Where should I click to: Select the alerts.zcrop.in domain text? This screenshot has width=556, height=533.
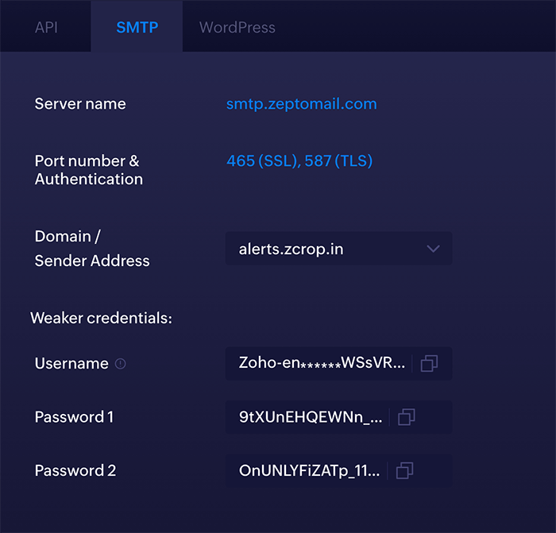pyautogui.click(x=291, y=249)
